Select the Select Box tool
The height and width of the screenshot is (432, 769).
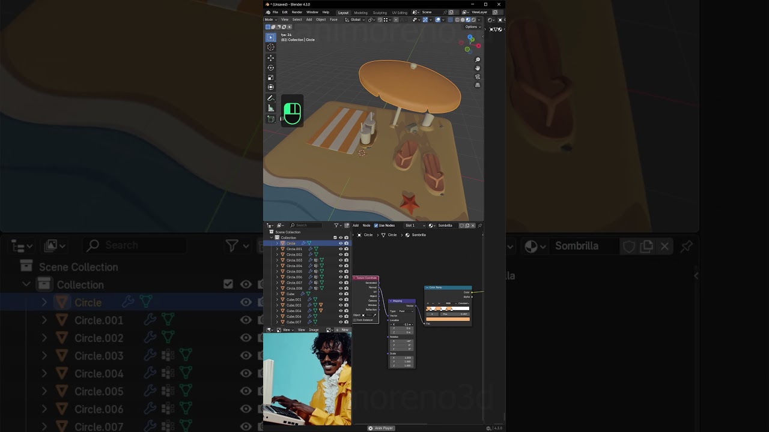270,37
